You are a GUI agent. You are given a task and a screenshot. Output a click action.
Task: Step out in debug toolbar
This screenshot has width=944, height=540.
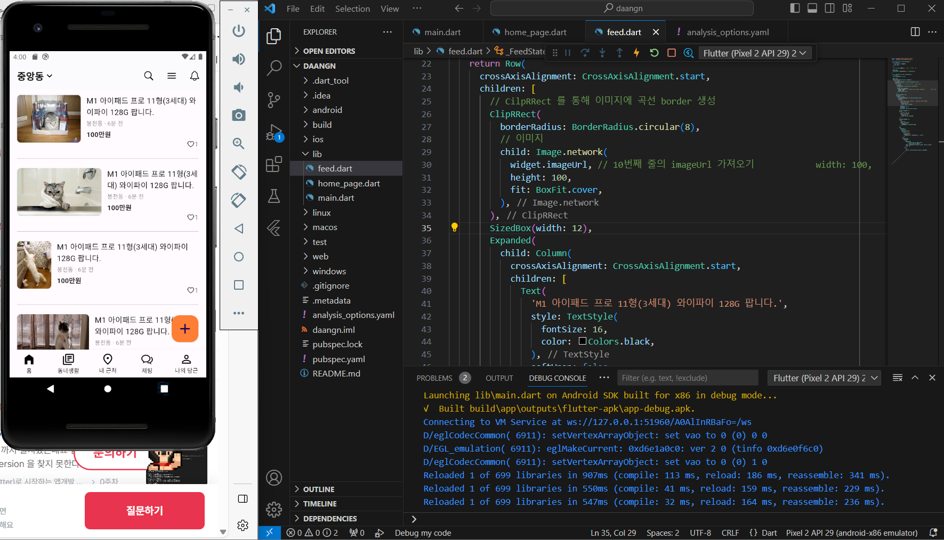pyautogui.click(x=619, y=53)
